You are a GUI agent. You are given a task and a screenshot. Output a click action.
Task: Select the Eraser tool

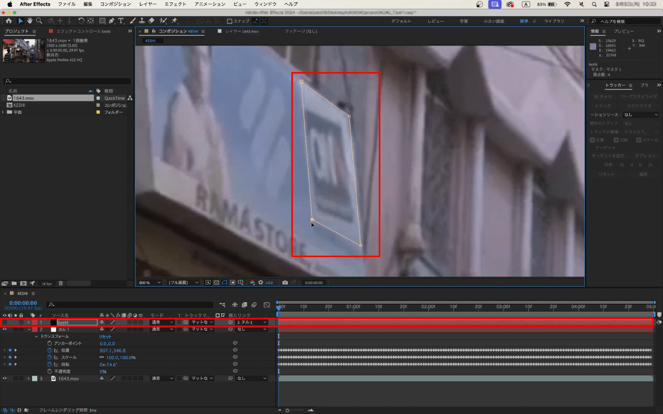point(151,21)
